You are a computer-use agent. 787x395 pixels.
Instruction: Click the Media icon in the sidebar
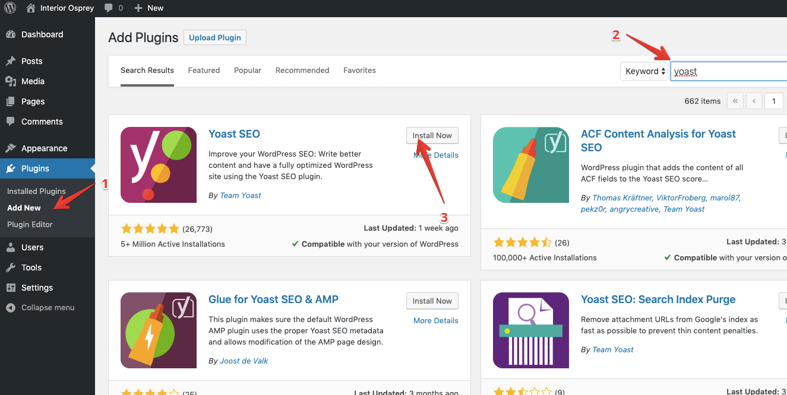pos(11,81)
